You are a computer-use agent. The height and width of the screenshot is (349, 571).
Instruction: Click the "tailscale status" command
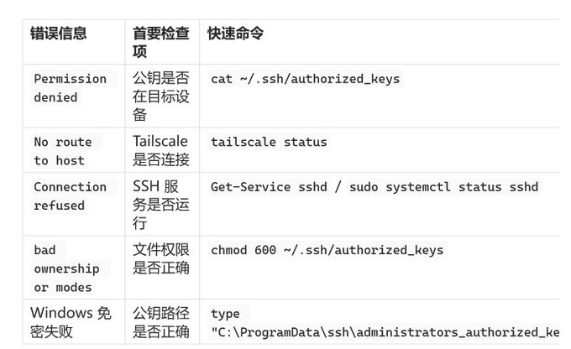point(269,142)
